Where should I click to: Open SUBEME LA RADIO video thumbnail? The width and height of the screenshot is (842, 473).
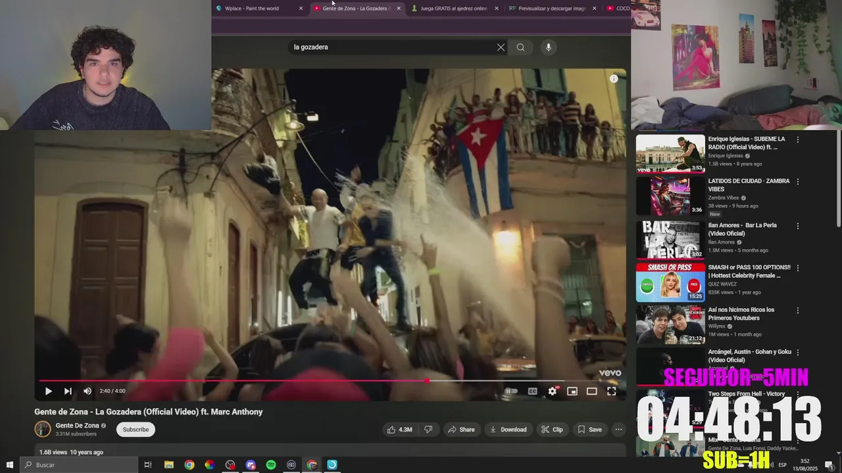(x=670, y=154)
